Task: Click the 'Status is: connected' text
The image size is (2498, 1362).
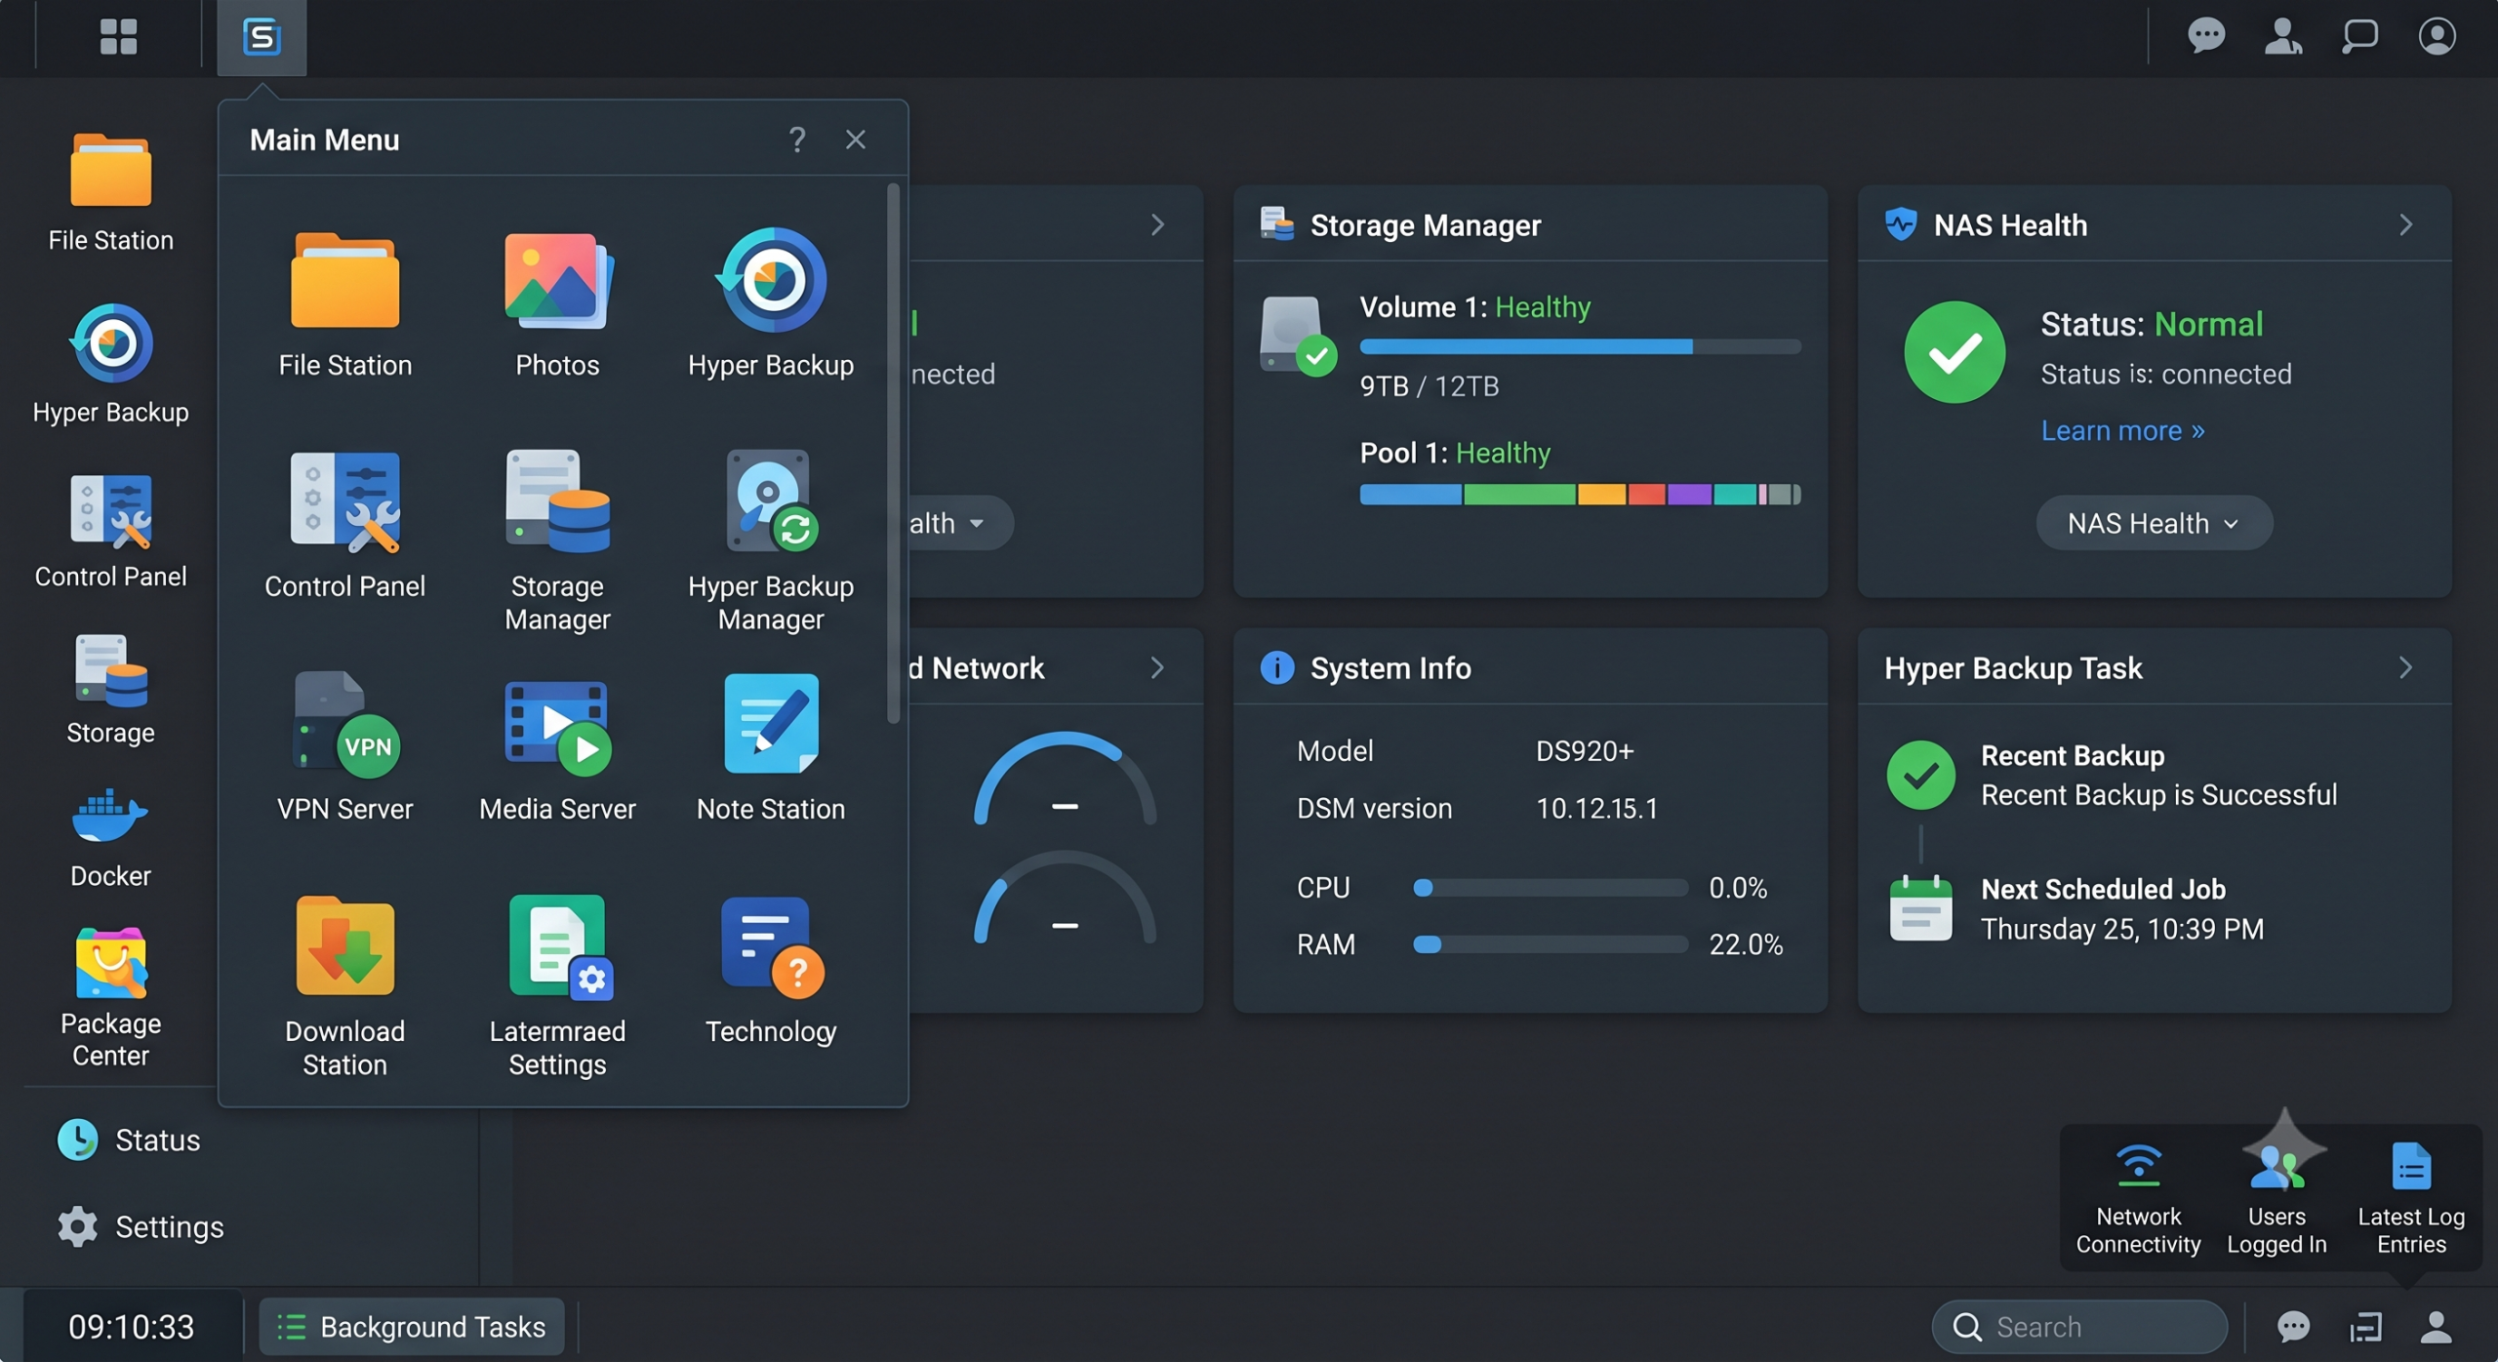Action: click(2166, 374)
